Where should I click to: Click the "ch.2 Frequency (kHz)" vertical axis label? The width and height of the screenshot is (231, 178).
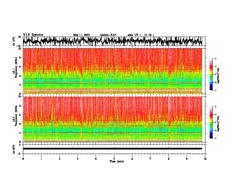click(x=15, y=116)
